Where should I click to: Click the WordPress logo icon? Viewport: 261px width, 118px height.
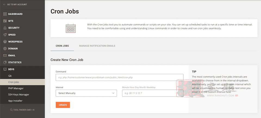pos(5,42)
